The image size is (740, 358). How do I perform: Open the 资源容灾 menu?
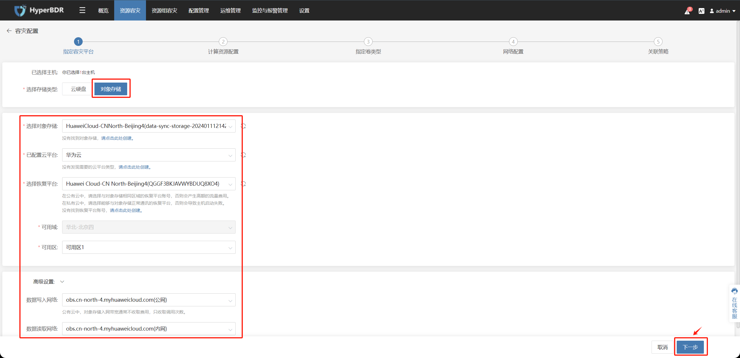[130, 10]
